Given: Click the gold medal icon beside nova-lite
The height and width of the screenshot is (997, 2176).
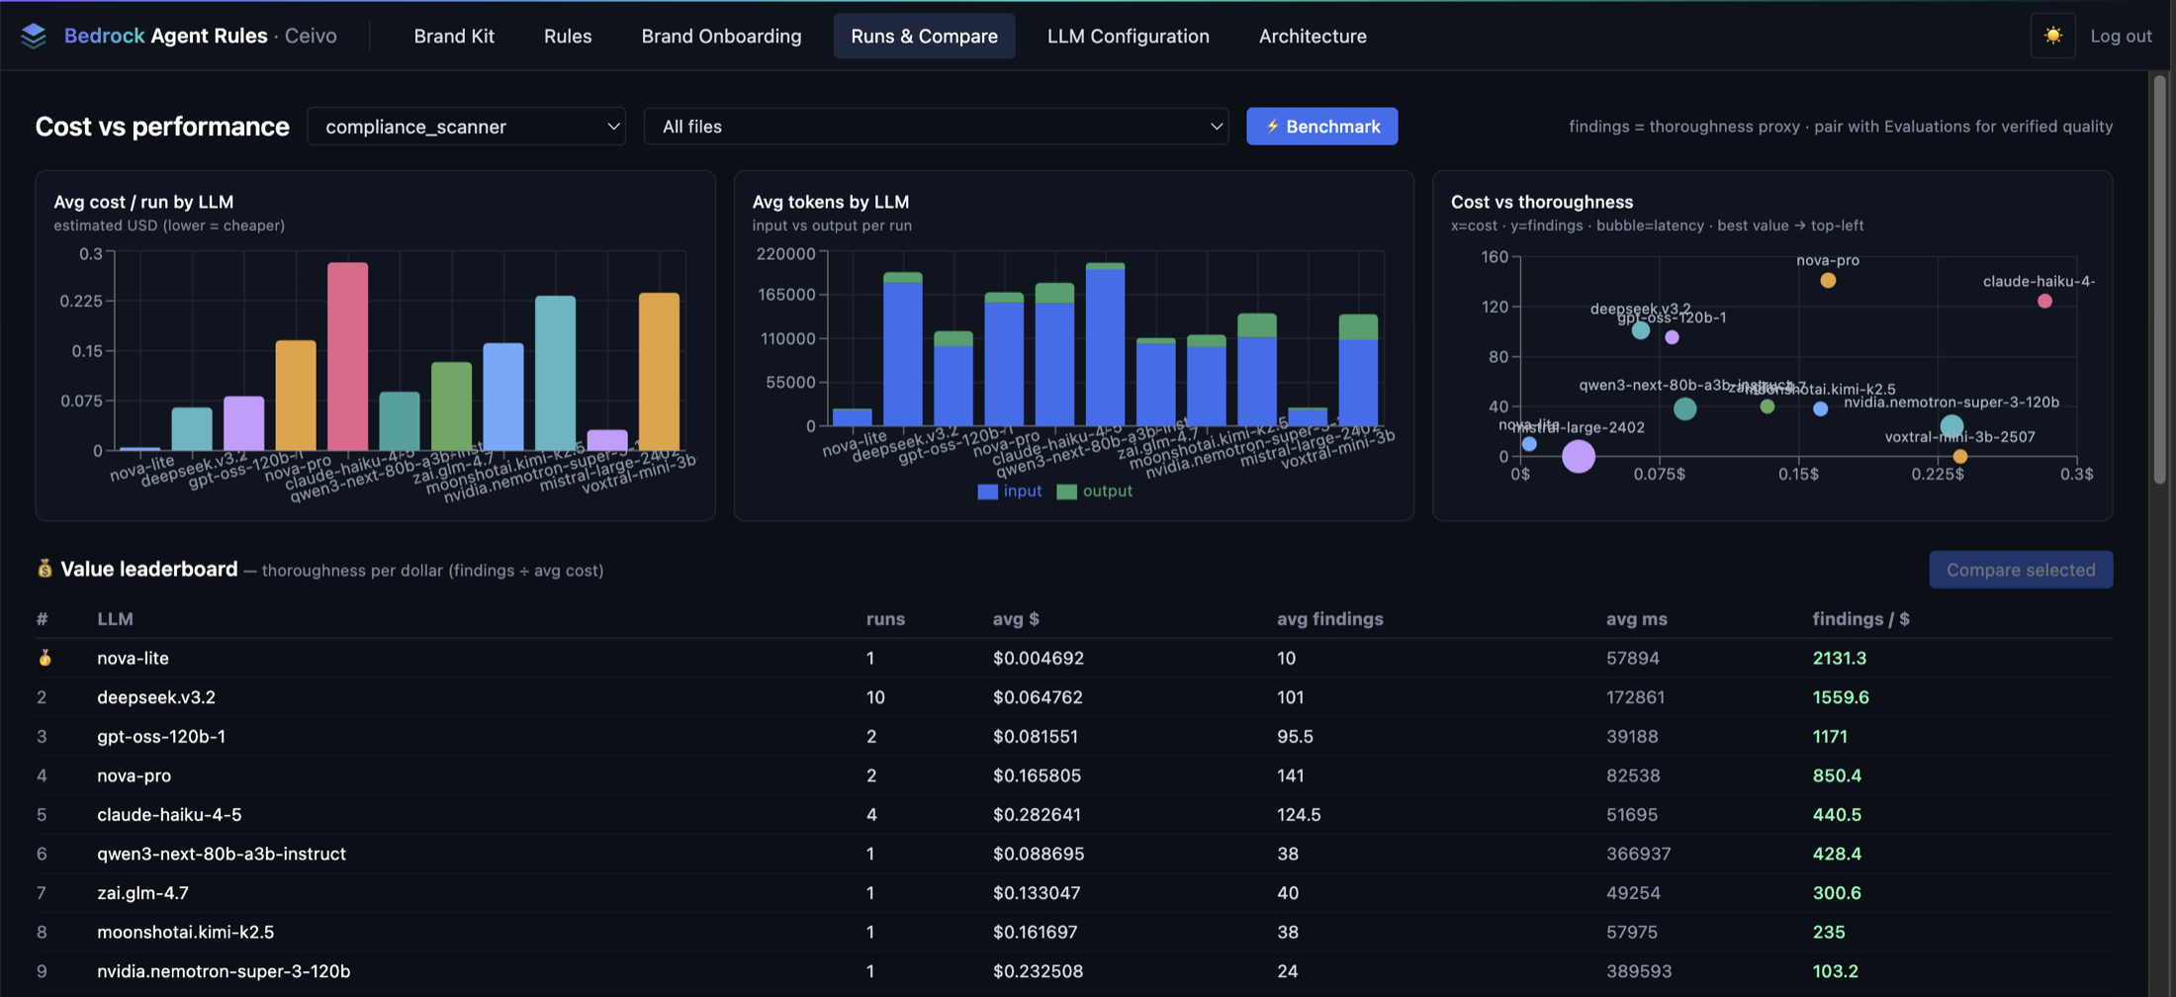Looking at the screenshot, I should [x=45, y=658].
